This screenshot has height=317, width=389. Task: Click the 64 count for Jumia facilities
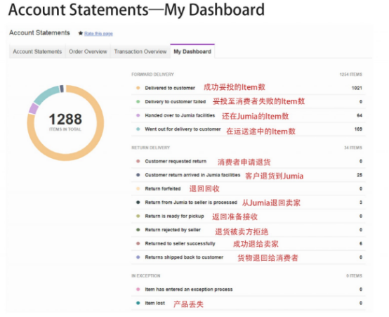(x=360, y=115)
